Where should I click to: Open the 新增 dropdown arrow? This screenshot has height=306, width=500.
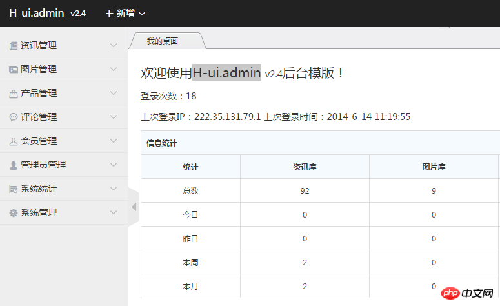point(142,14)
